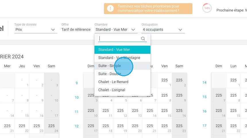Click the 14% progress circle
Image resolution: width=247 pixels, height=138 pixels.
[207, 8]
